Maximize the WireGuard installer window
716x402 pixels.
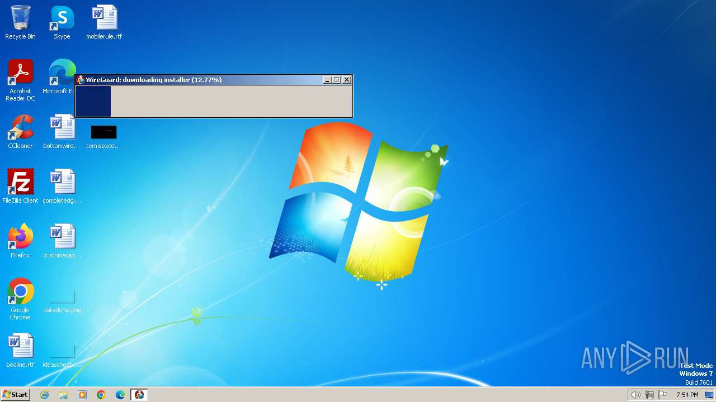[337, 80]
